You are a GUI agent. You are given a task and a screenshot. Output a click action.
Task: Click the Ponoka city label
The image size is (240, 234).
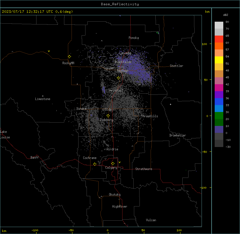tap(134, 38)
